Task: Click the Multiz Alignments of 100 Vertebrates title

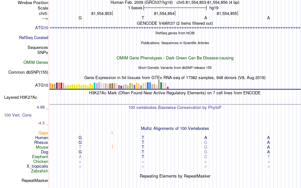Action: coord(175,129)
